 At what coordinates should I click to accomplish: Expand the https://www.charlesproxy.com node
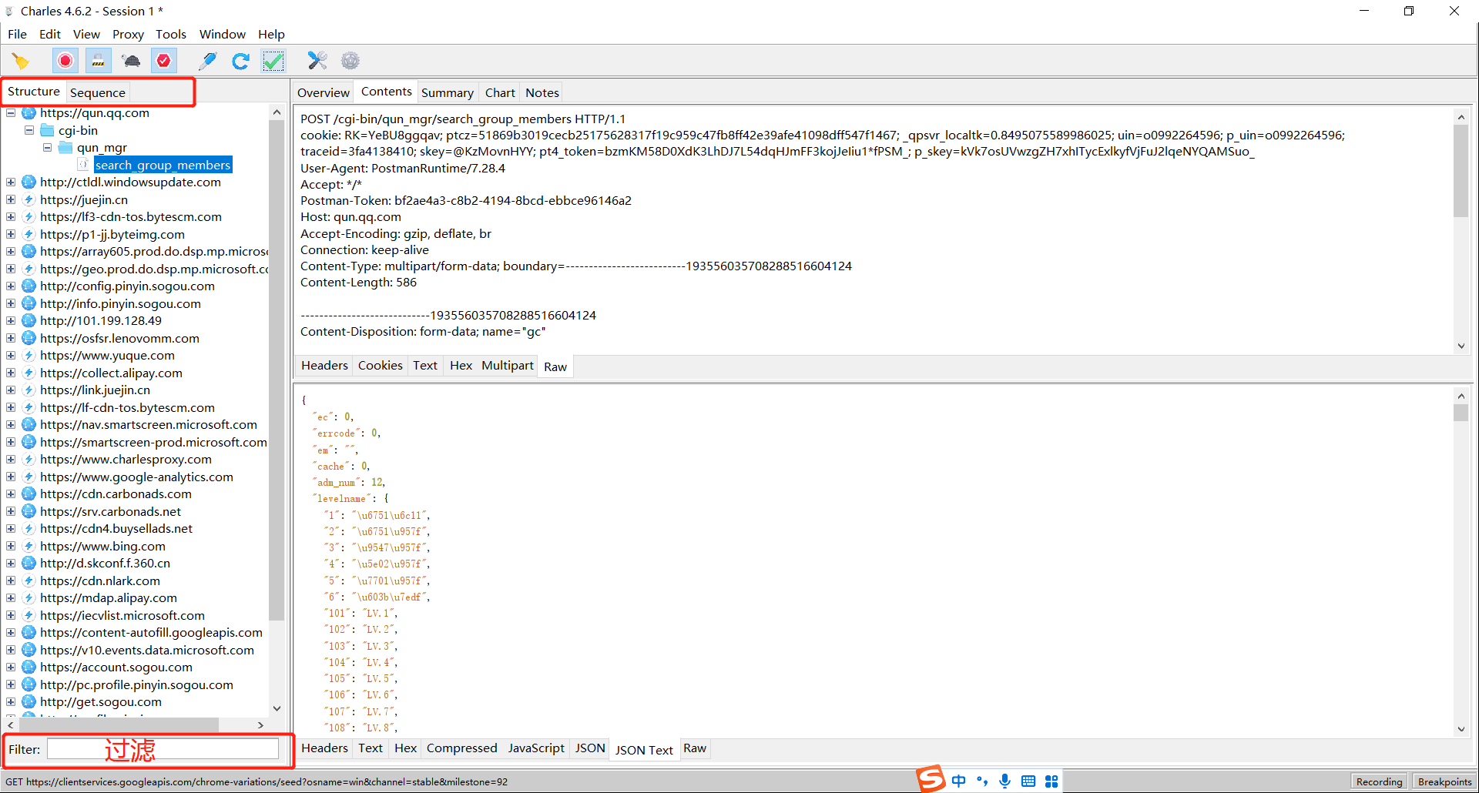click(x=11, y=460)
